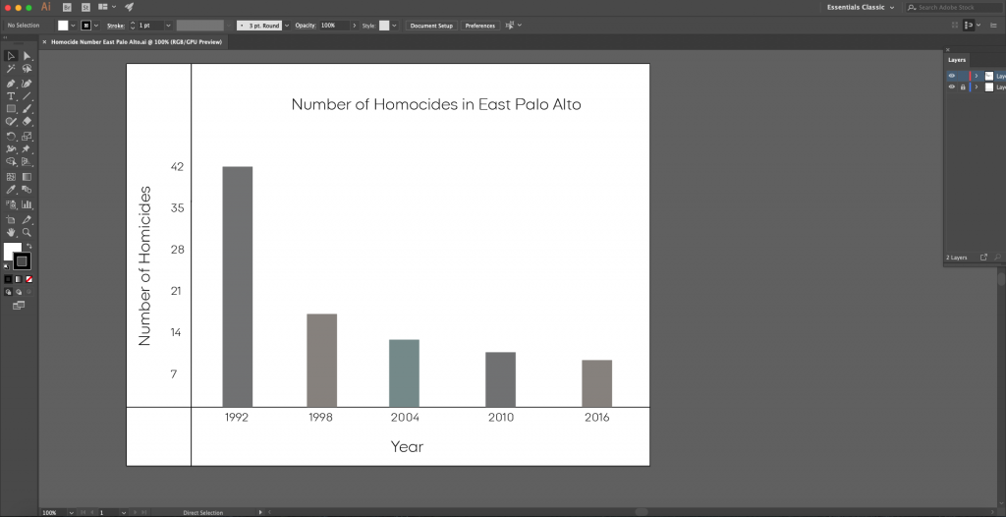Viewport: 1006px width, 517px height.
Task: Open the fill color dropdown in control bar
Action: pyautogui.click(x=73, y=26)
